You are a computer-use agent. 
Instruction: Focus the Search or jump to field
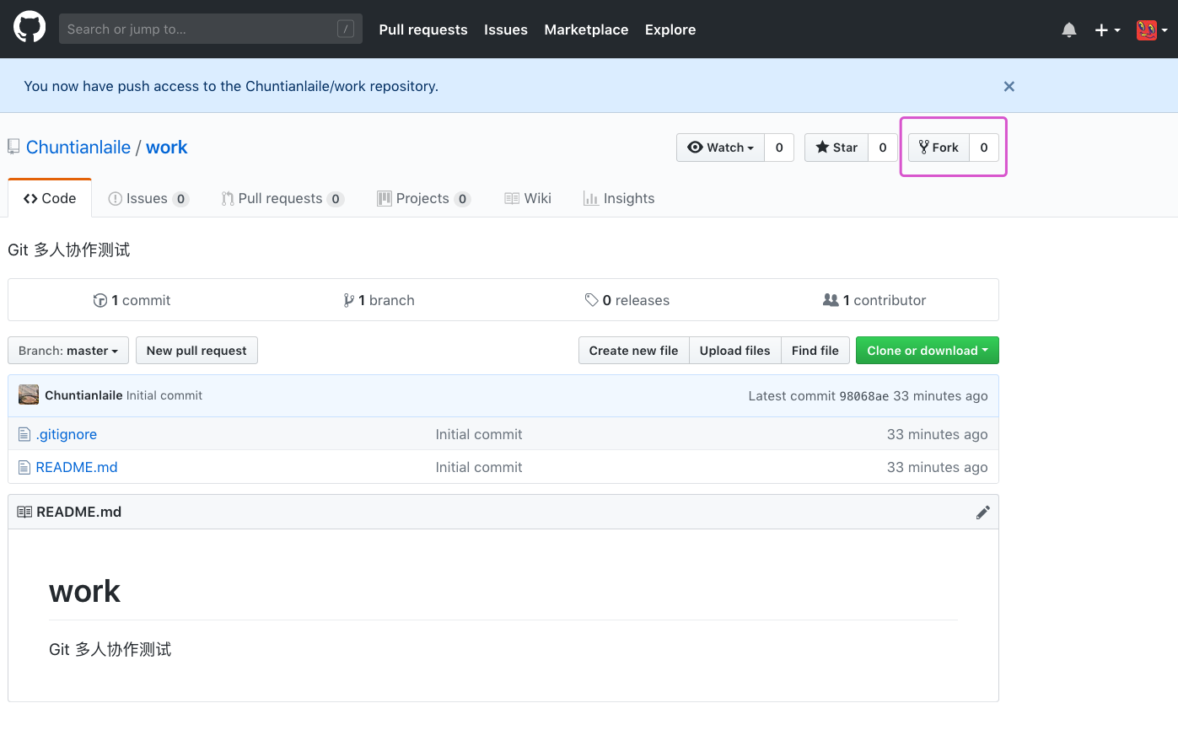pos(211,29)
